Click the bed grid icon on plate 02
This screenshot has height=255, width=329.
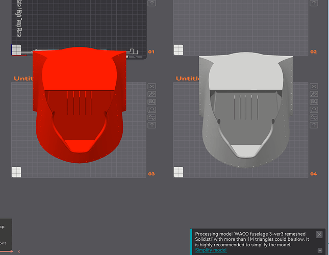click(179, 50)
